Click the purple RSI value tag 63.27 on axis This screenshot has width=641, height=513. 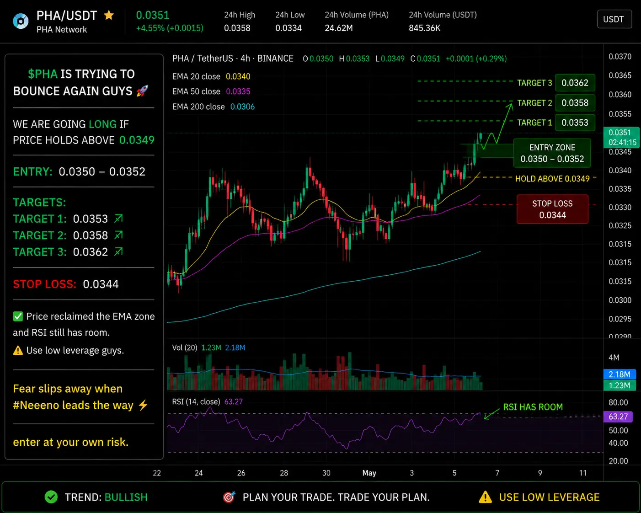618,417
